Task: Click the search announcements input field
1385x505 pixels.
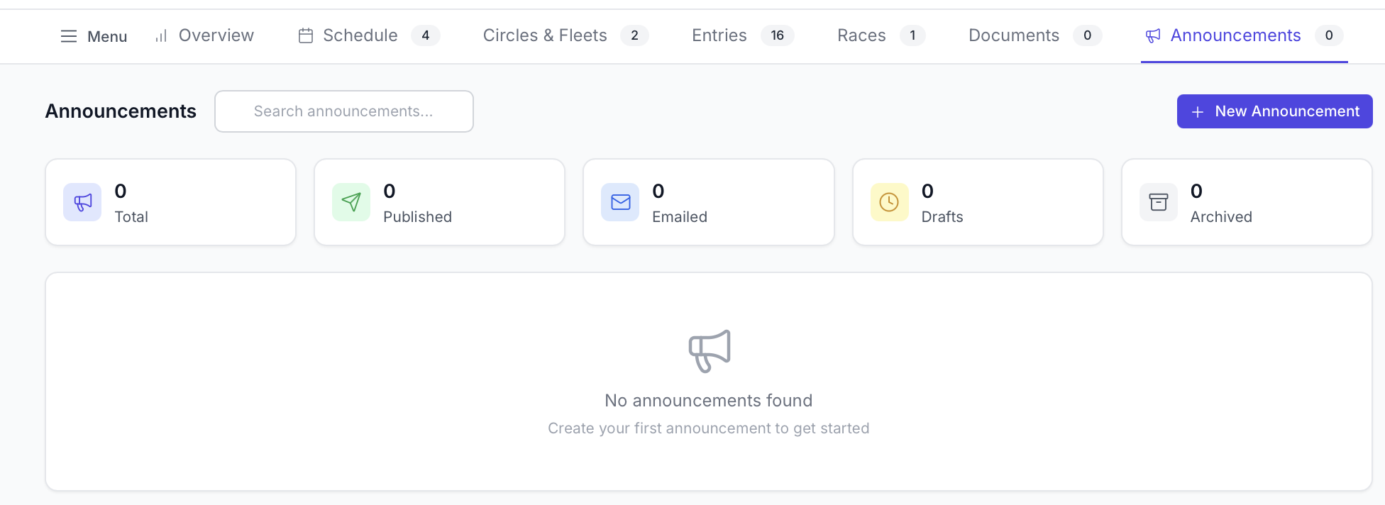Action: (343, 111)
